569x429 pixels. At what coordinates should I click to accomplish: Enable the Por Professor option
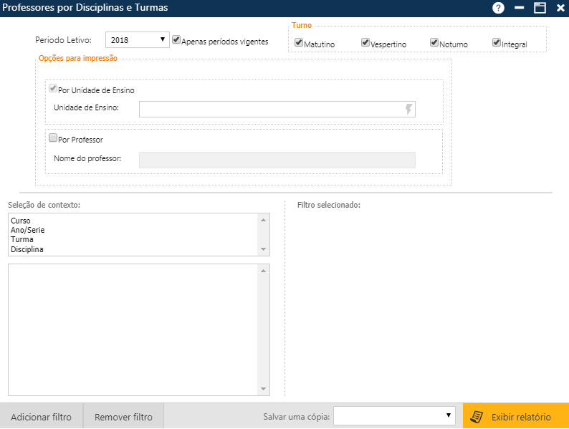pos(53,138)
